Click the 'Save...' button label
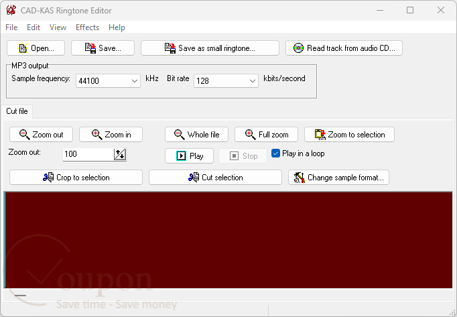457x317 pixels. [x=110, y=48]
